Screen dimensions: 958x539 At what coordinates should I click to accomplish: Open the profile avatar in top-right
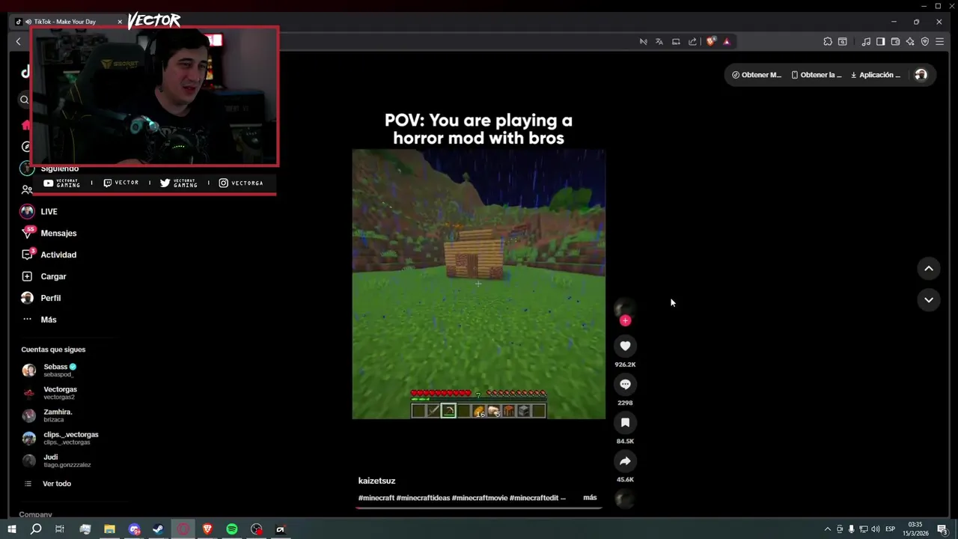921,75
